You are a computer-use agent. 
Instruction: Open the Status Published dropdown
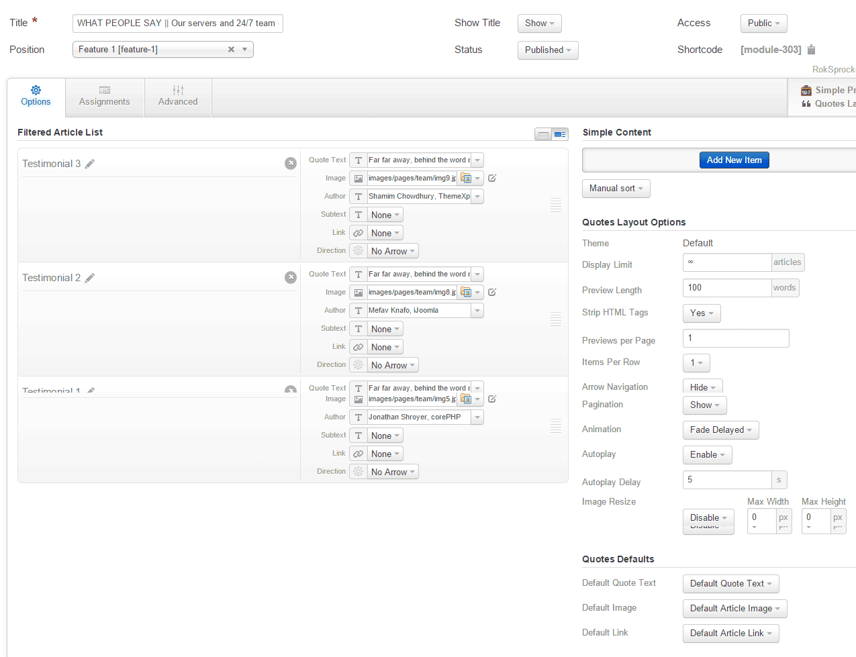(547, 50)
